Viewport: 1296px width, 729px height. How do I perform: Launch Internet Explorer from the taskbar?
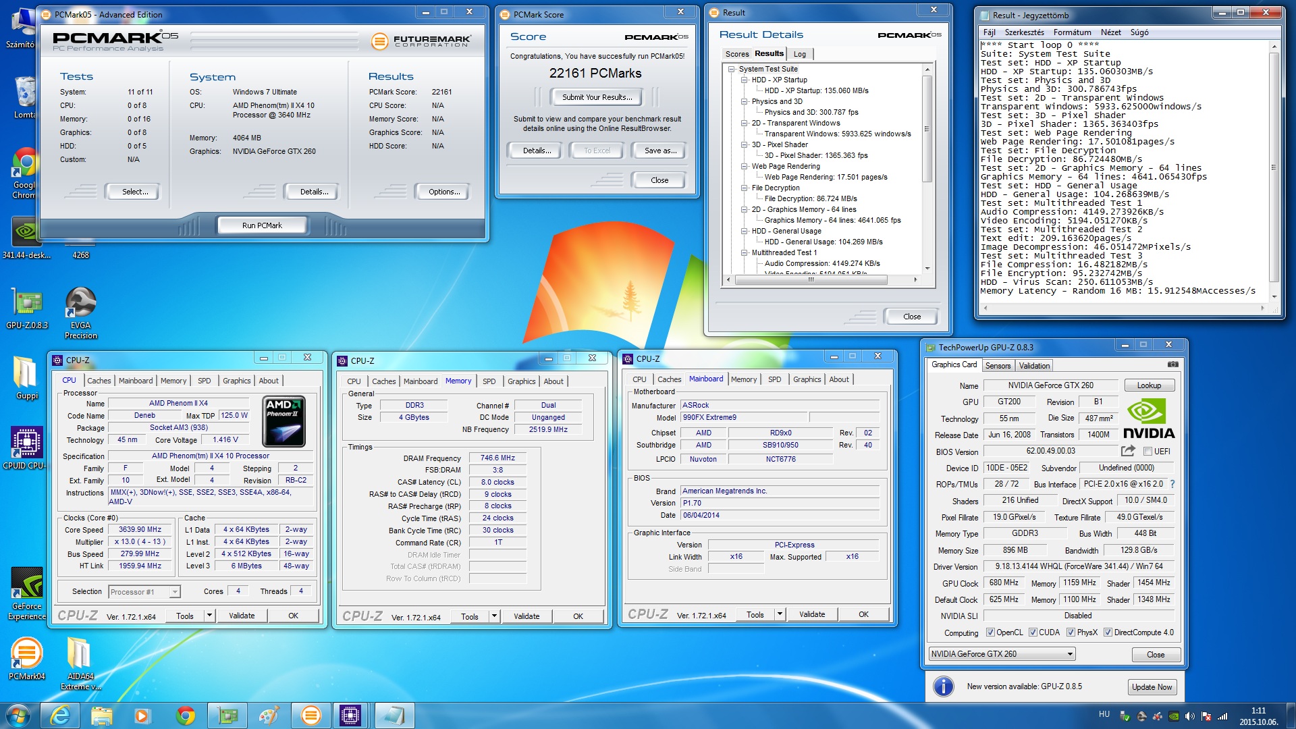60,715
